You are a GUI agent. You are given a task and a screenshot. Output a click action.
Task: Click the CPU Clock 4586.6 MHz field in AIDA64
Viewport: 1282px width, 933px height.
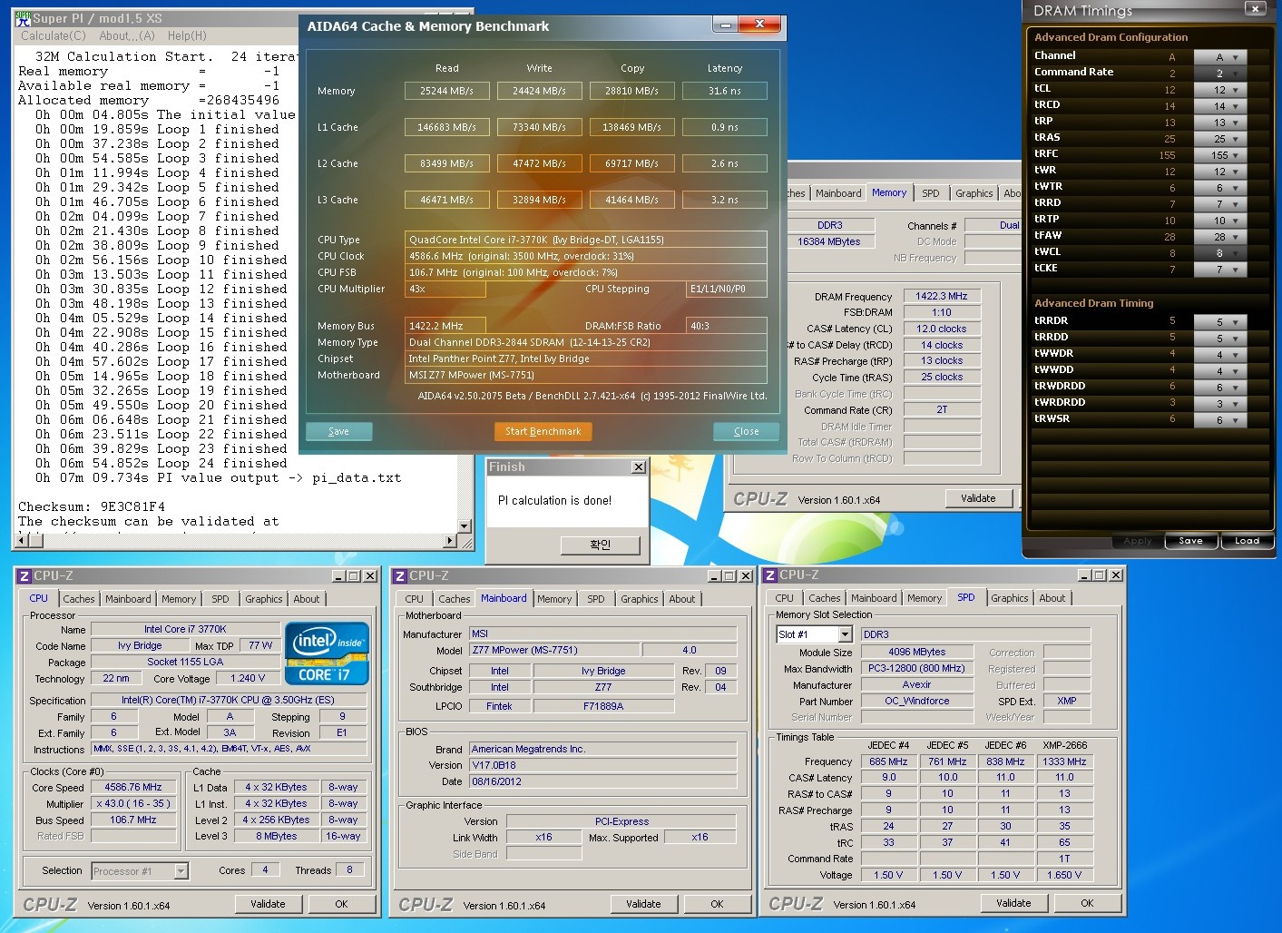pyautogui.click(x=586, y=256)
